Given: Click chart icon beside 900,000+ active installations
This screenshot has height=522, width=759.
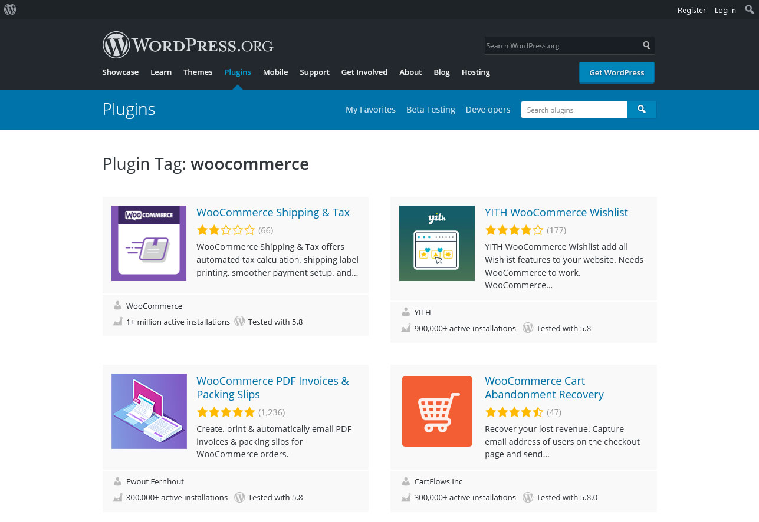Looking at the screenshot, I should (406, 328).
